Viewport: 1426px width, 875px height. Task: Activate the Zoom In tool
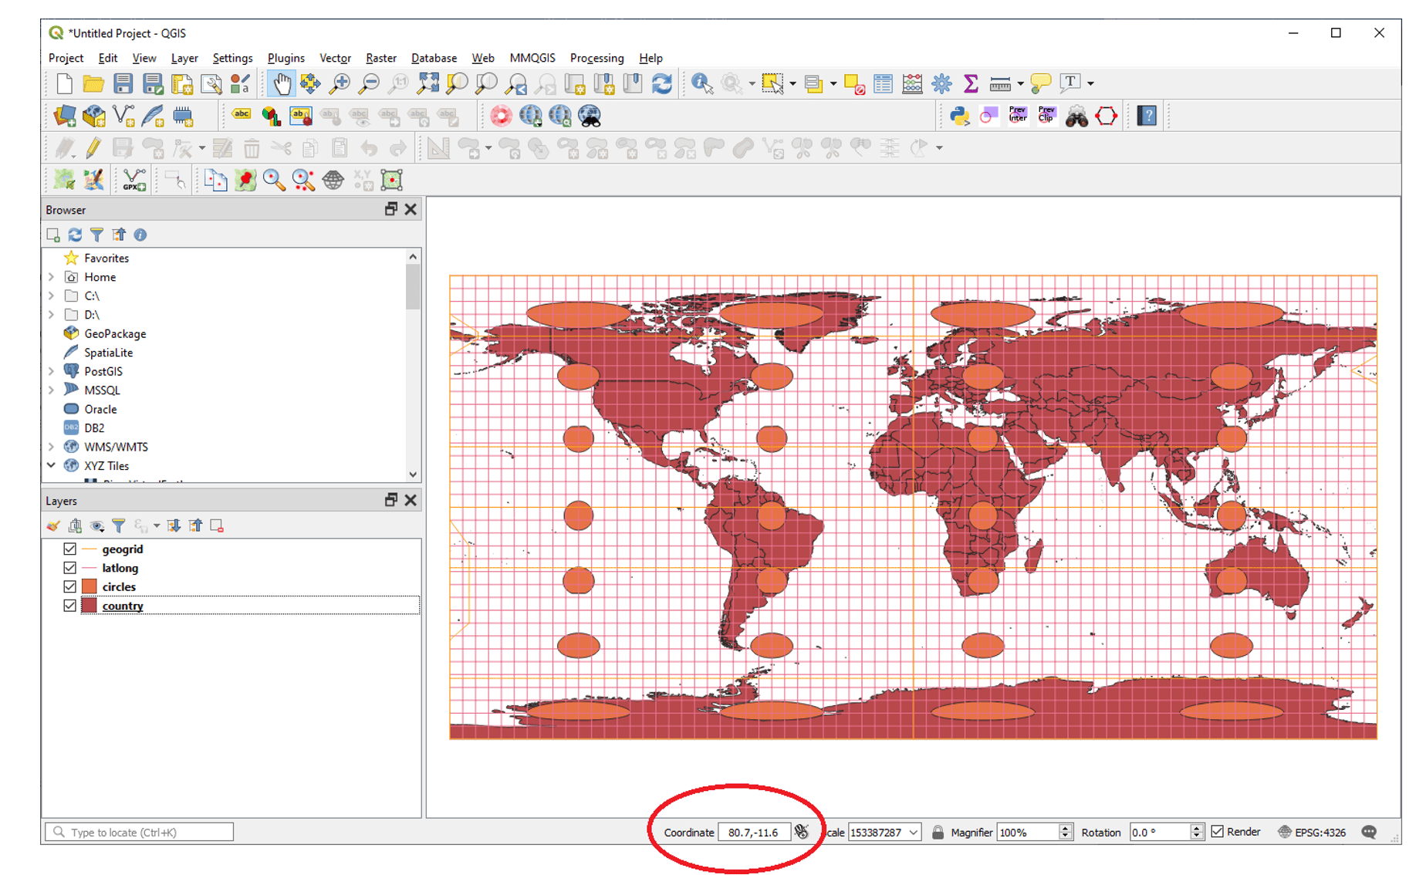(339, 83)
